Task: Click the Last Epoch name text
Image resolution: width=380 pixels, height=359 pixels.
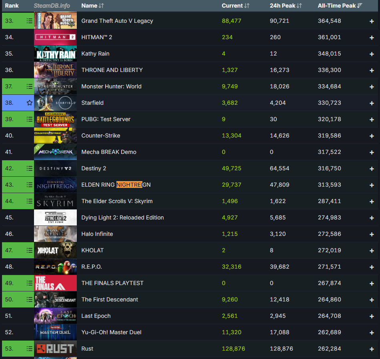Action: 96,316
